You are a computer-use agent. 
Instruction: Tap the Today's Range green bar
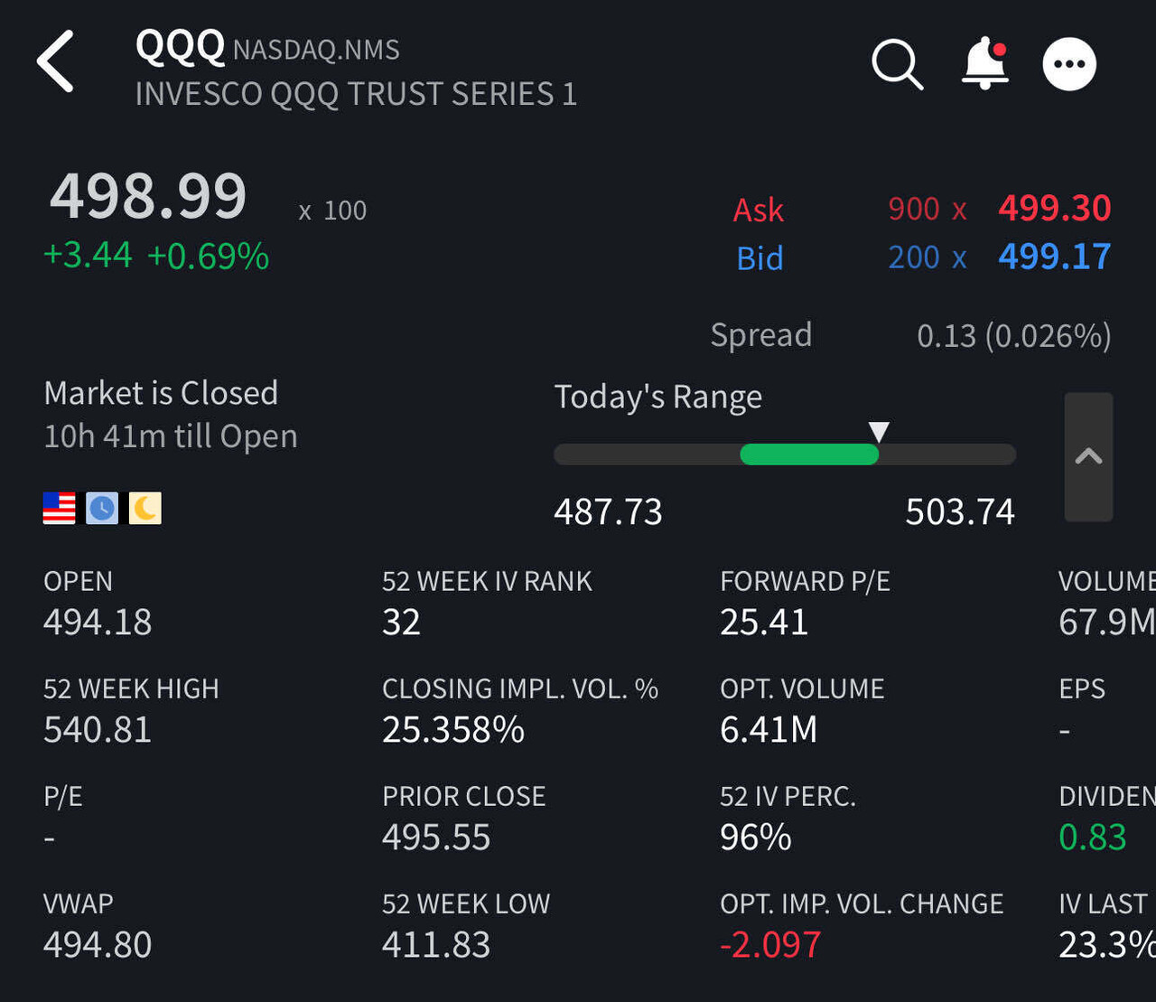[x=808, y=454]
